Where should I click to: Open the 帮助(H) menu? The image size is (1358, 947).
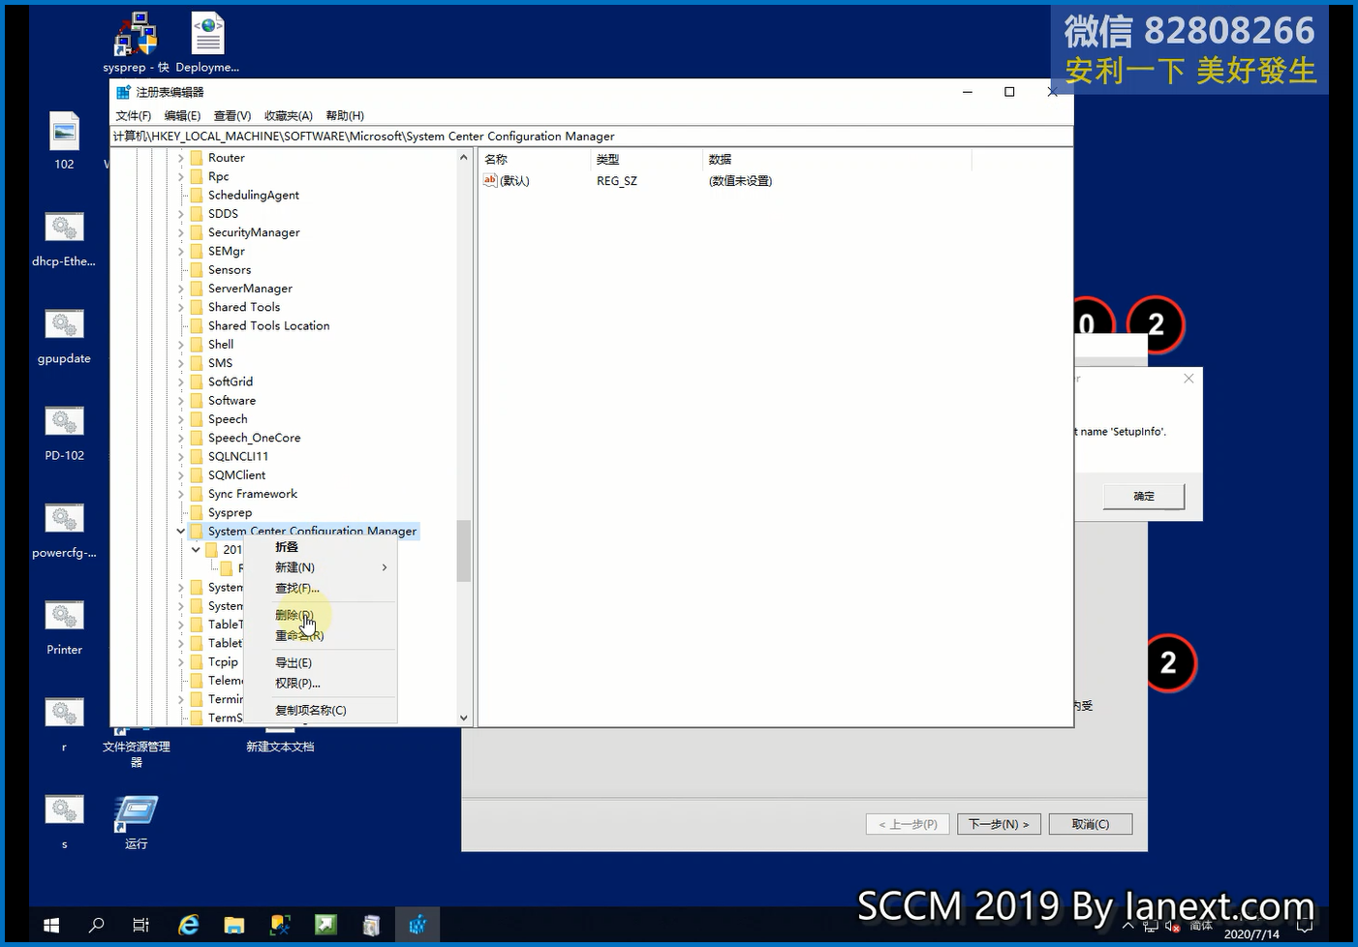345,115
